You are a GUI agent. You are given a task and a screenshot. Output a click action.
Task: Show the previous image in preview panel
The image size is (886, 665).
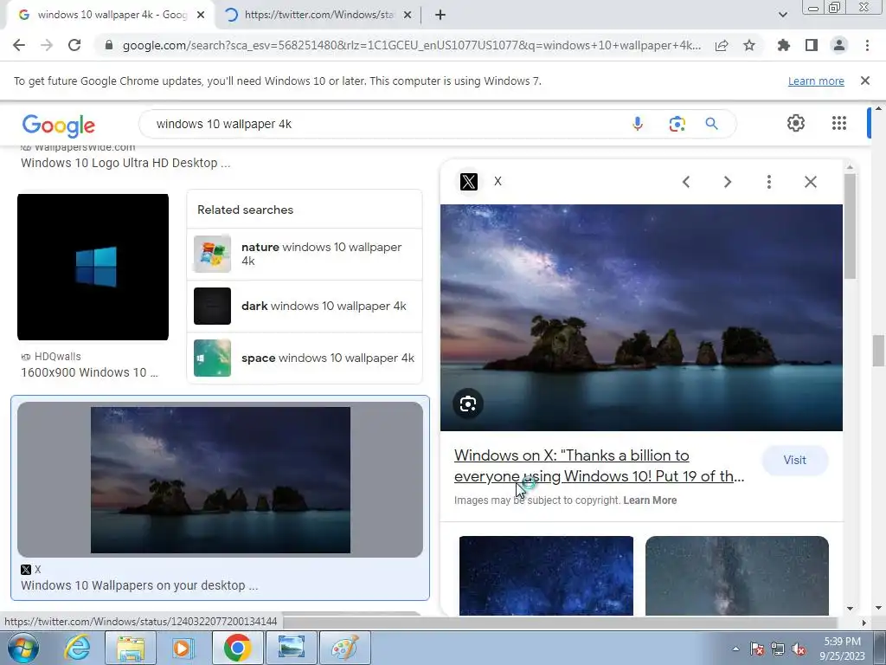click(686, 182)
